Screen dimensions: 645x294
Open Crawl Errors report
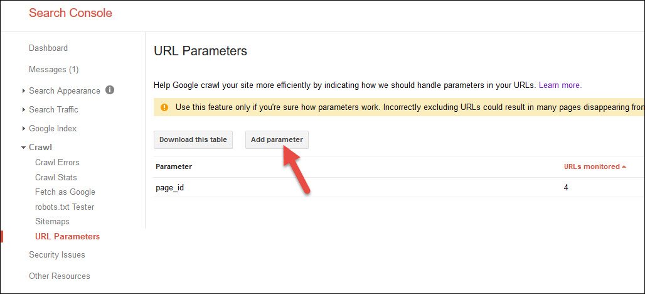click(57, 163)
